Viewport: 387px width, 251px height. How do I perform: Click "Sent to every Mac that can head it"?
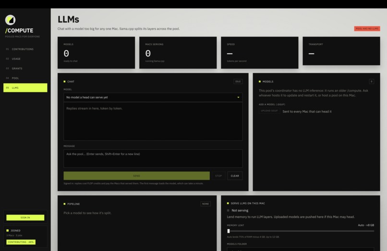click(x=307, y=111)
